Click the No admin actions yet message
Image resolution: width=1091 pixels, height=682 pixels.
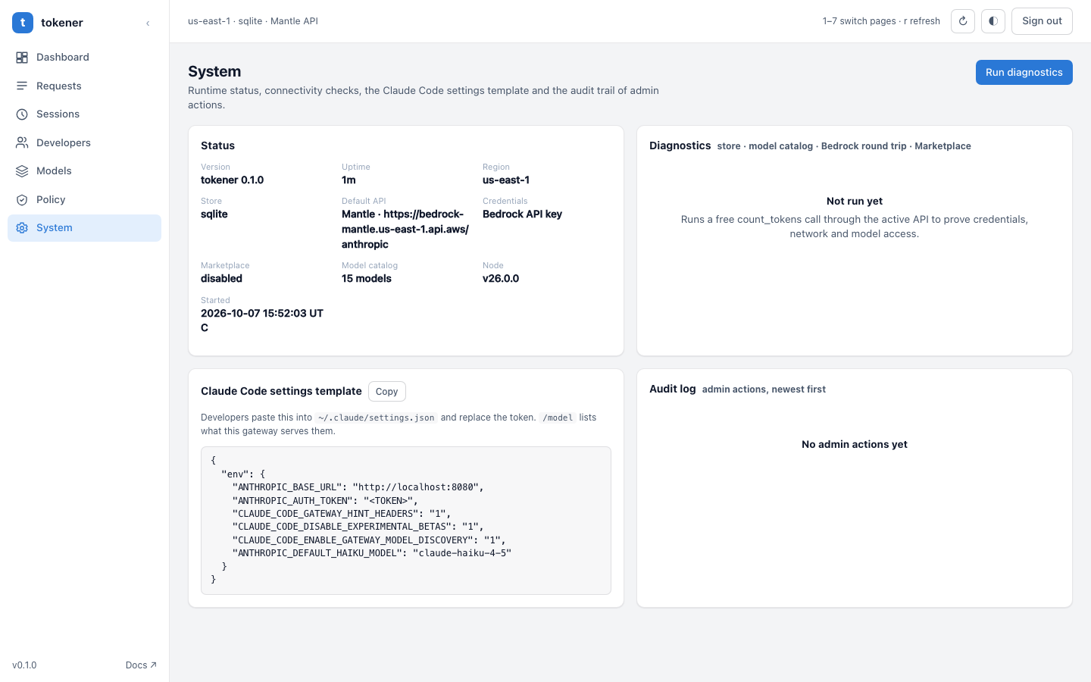tap(855, 445)
